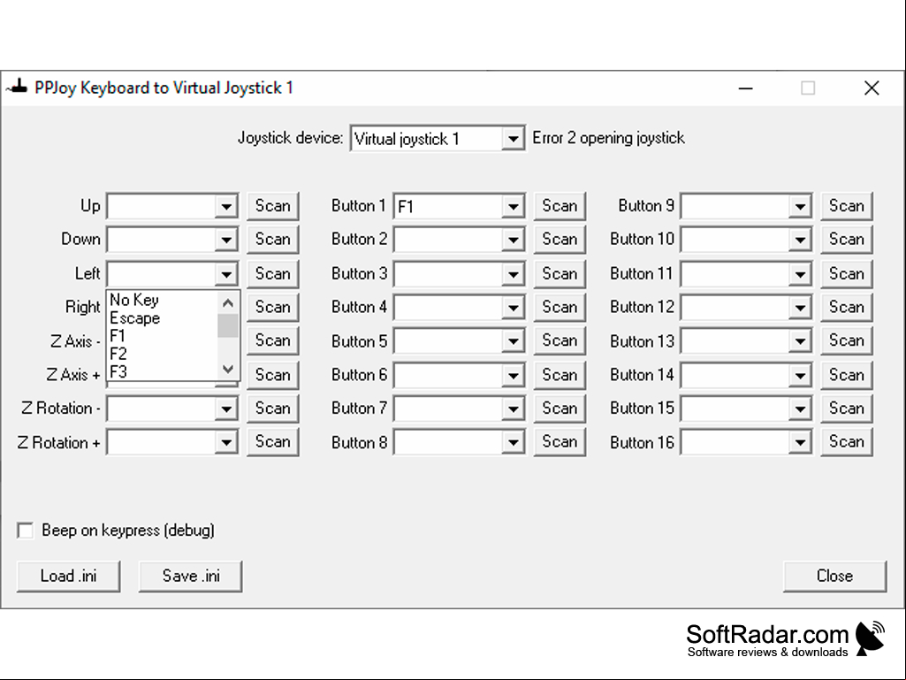This screenshot has width=906, height=680.
Task: Click the key list scrollbar thumb
Action: click(228, 325)
